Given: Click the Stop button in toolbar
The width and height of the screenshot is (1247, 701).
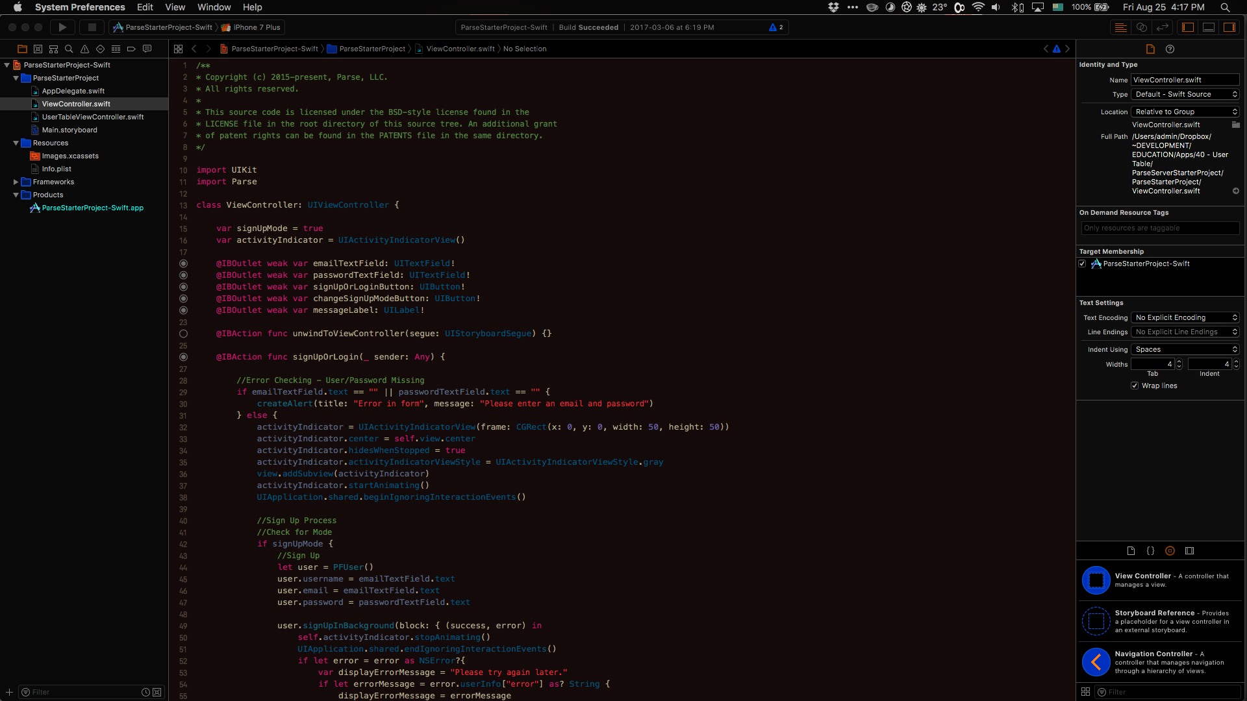Looking at the screenshot, I should 92,27.
